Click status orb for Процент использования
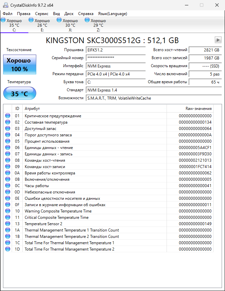 (8, 141)
